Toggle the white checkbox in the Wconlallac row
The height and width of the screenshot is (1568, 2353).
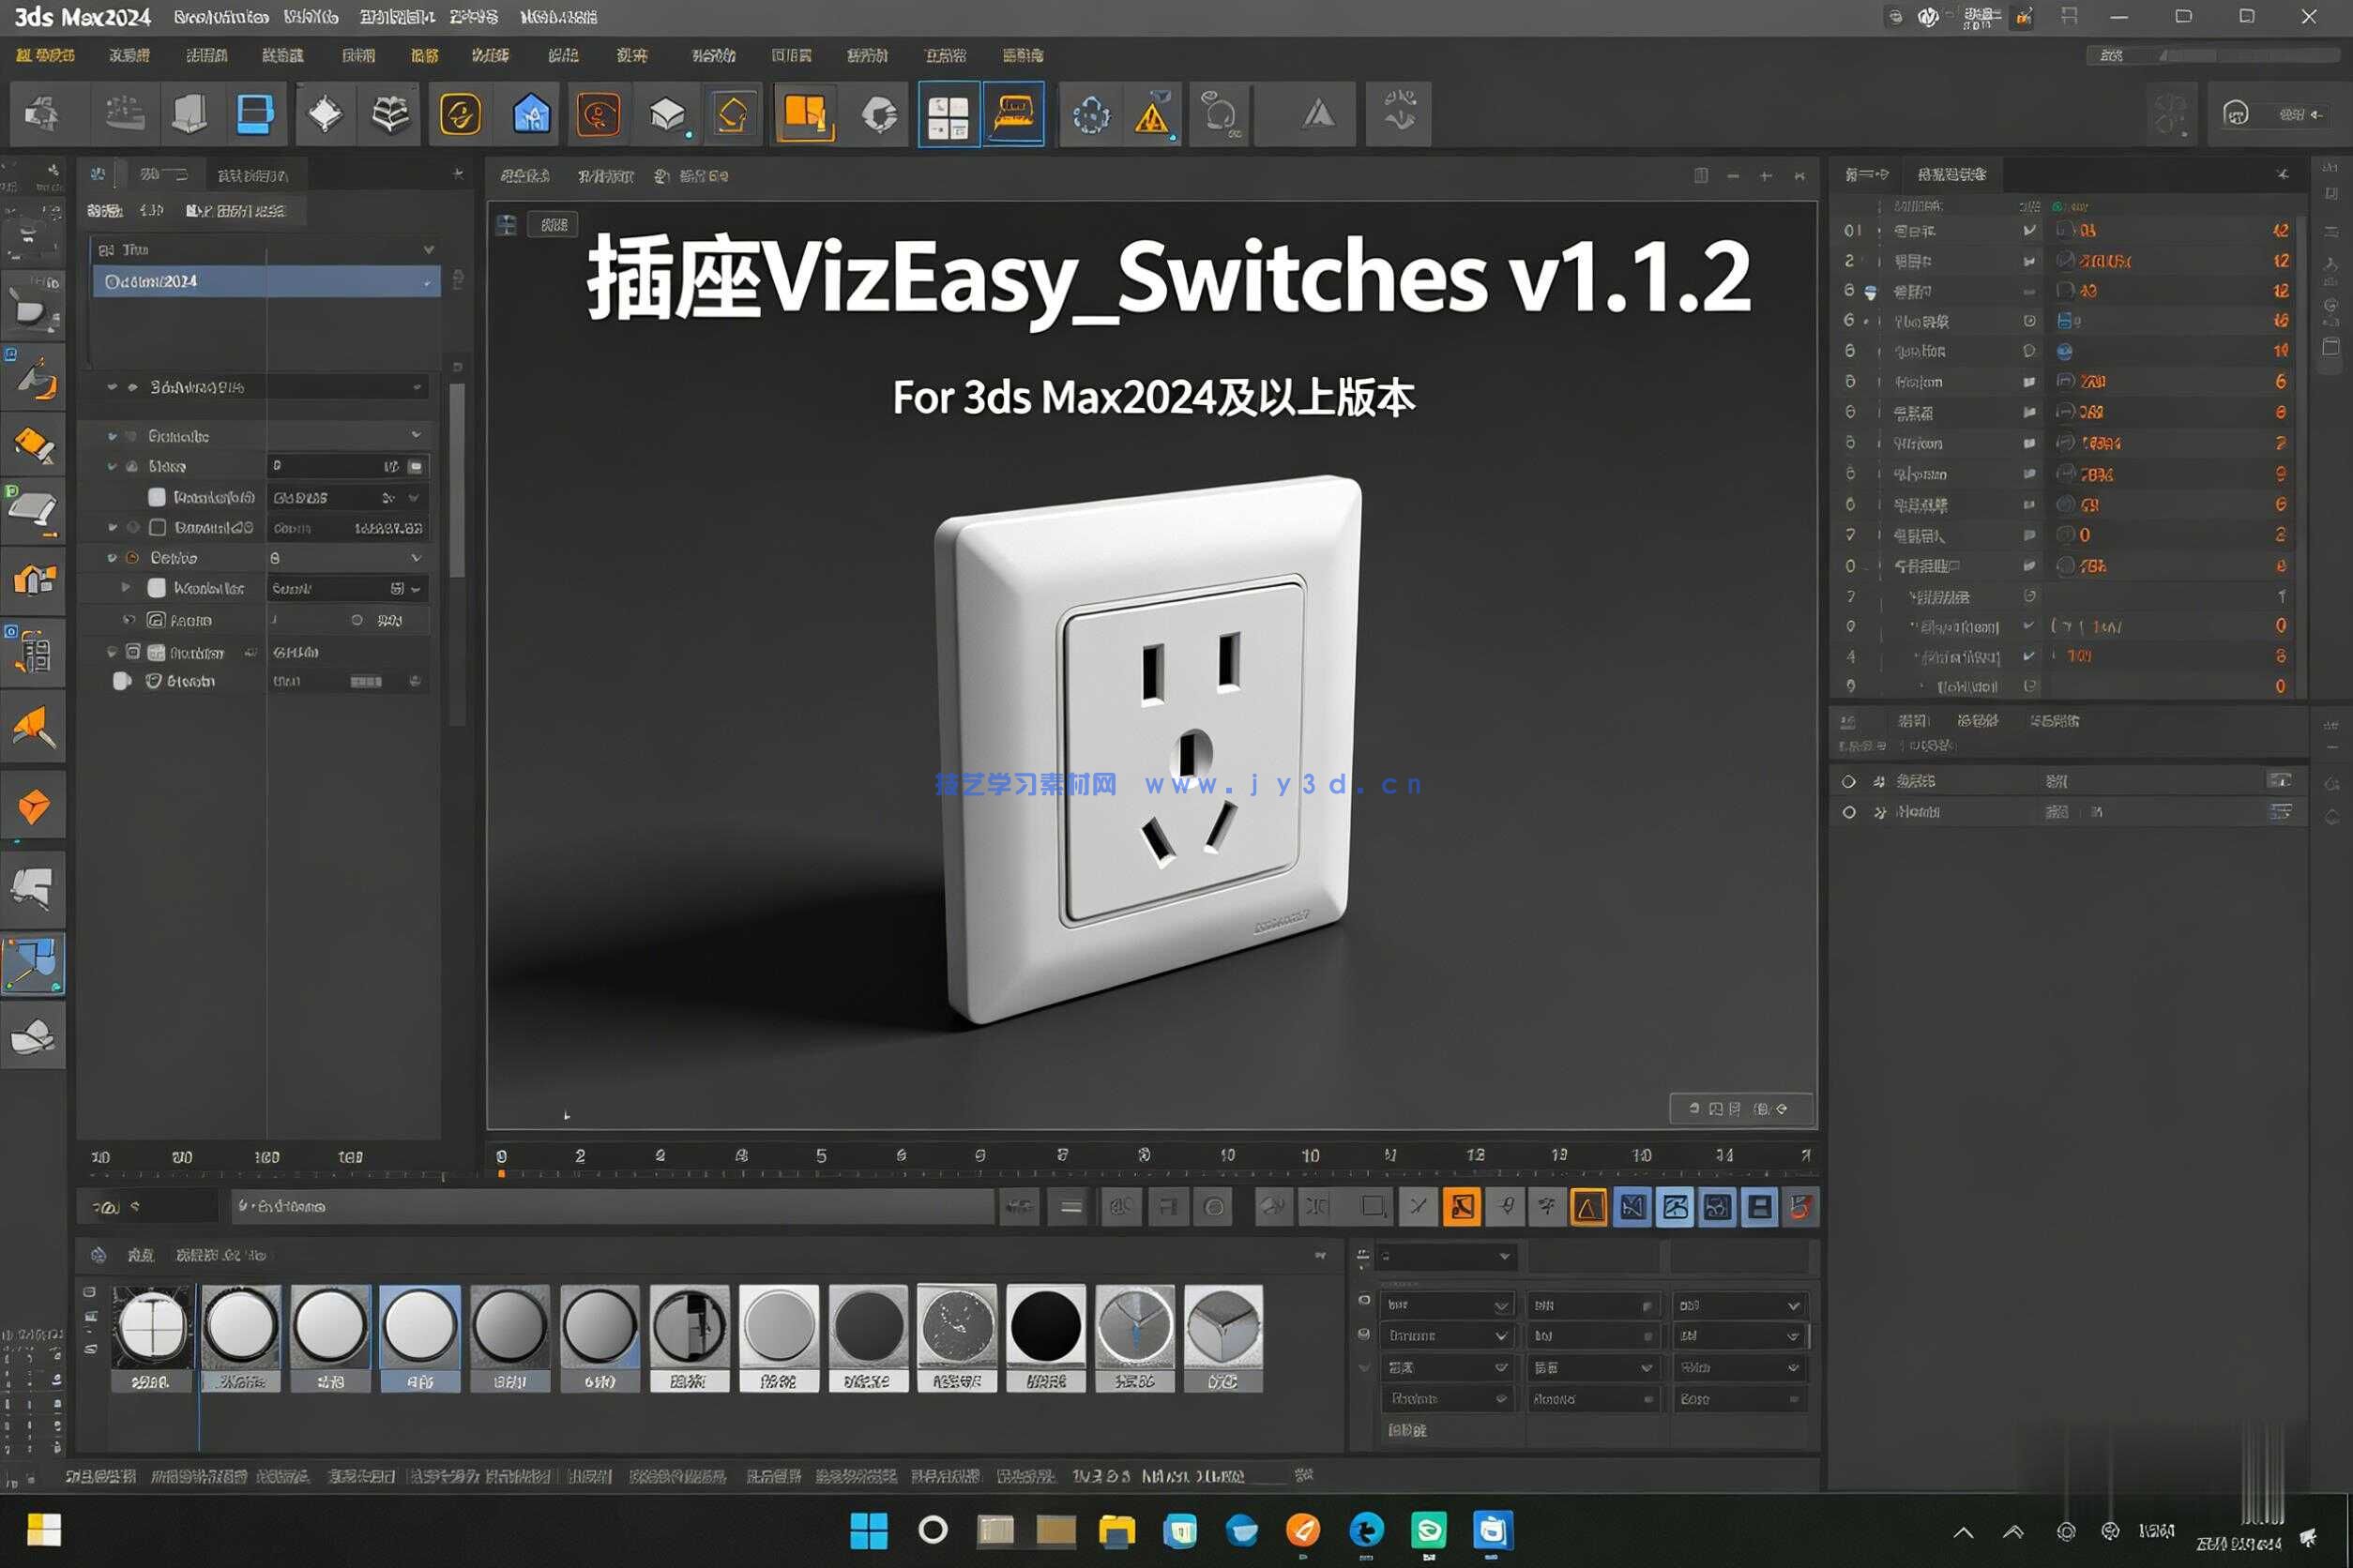point(157,588)
